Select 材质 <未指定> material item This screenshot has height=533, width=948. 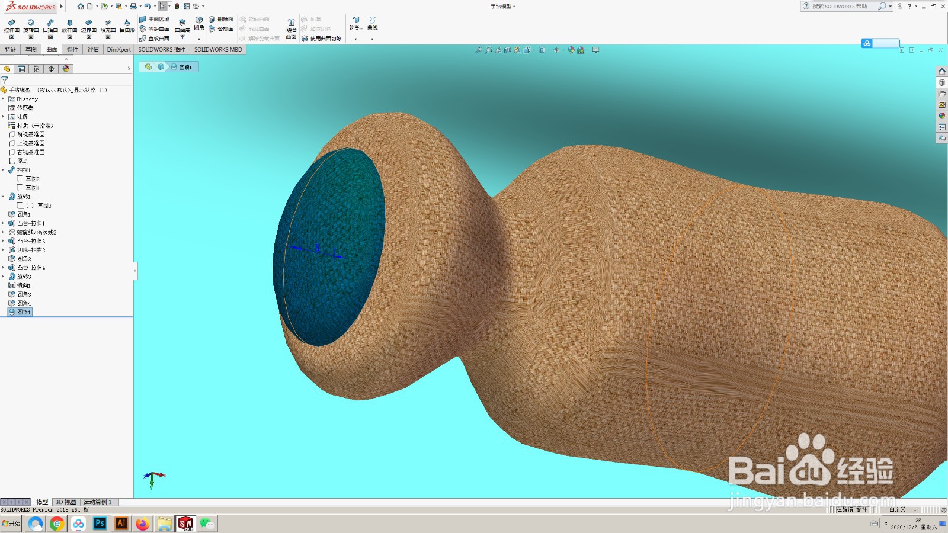(x=31, y=126)
